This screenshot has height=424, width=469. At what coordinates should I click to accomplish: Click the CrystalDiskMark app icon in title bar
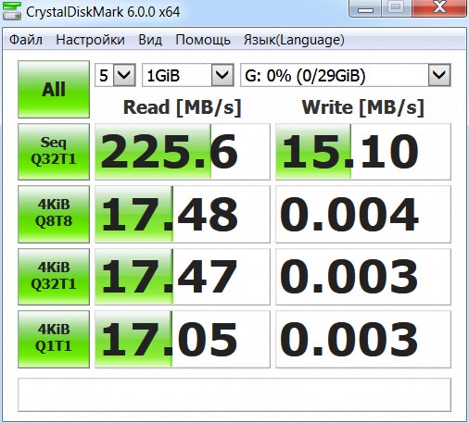[12, 11]
